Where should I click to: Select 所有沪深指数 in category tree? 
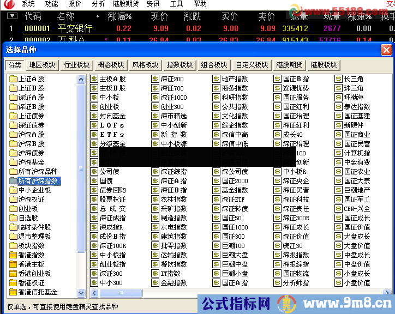click(38, 181)
